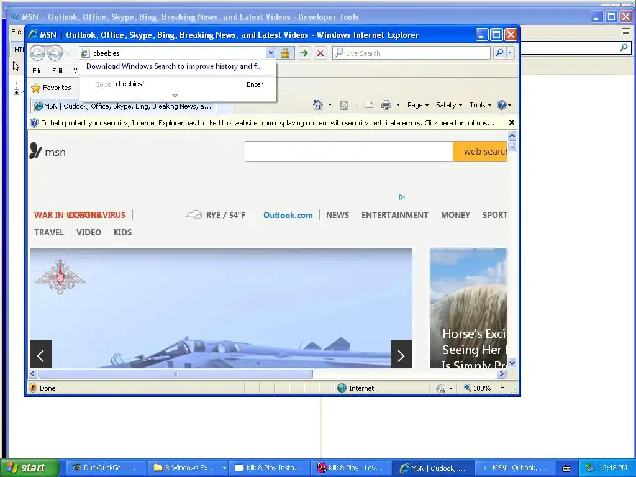636x477 pixels.
Task: Click the next slide arrow on carousel
Action: coord(401,354)
